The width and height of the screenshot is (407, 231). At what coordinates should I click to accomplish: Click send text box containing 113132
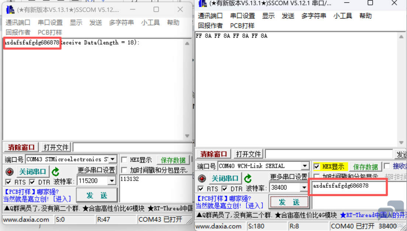pyautogui.click(x=156, y=188)
